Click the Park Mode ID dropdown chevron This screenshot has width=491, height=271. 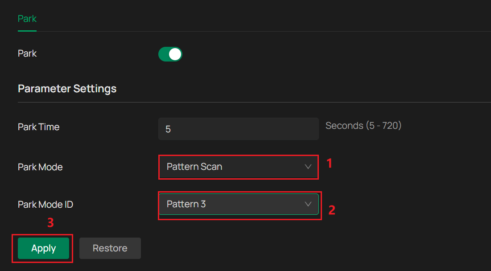(308, 204)
